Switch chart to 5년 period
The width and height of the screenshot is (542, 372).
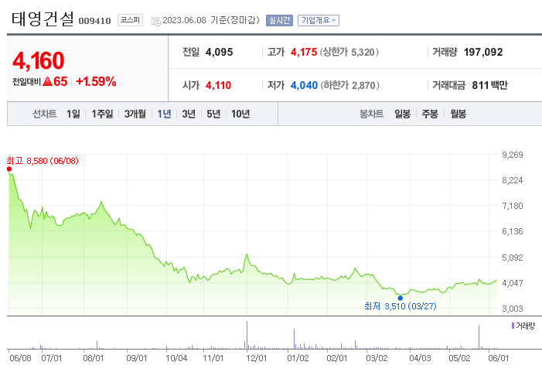tap(213, 114)
